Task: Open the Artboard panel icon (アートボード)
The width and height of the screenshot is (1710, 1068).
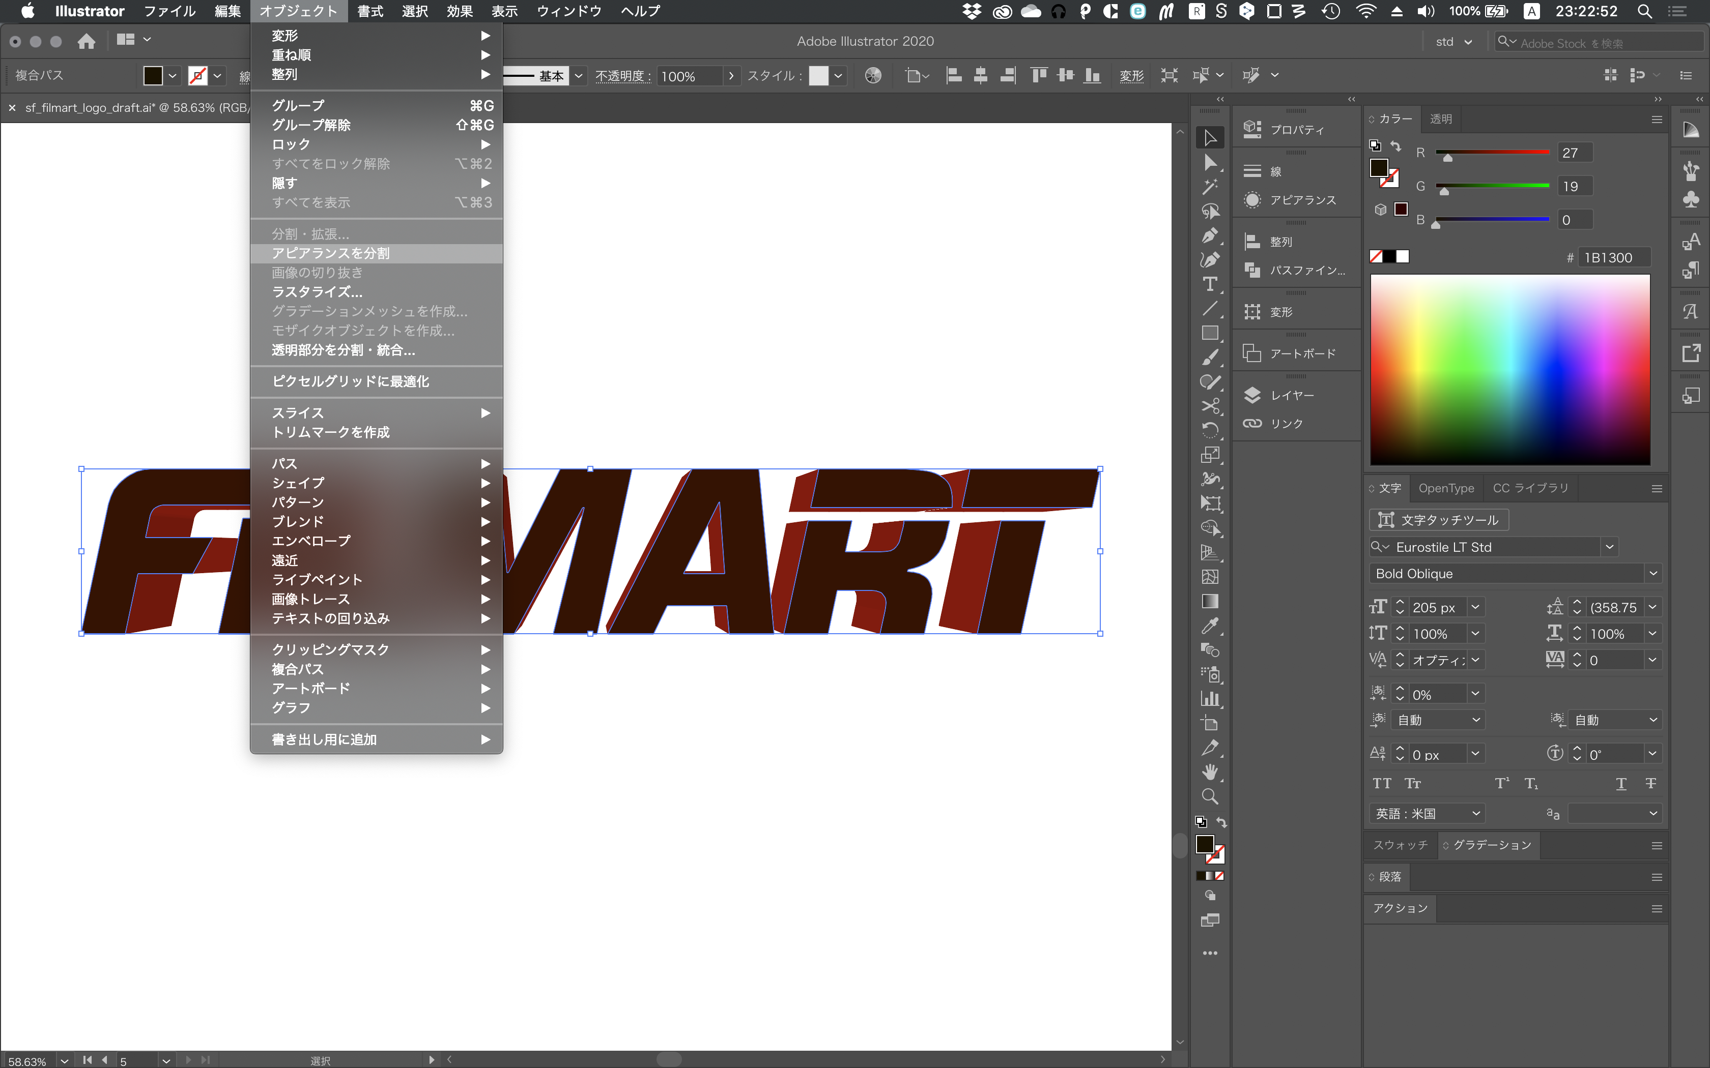Action: (x=1252, y=353)
